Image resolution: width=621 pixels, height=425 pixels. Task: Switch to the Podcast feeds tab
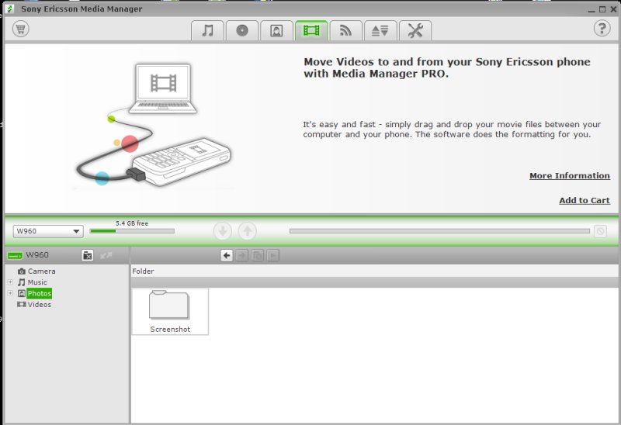pos(345,30)
